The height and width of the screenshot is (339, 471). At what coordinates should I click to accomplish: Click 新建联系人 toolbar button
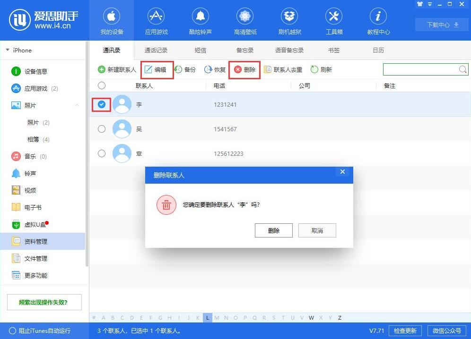117,69
